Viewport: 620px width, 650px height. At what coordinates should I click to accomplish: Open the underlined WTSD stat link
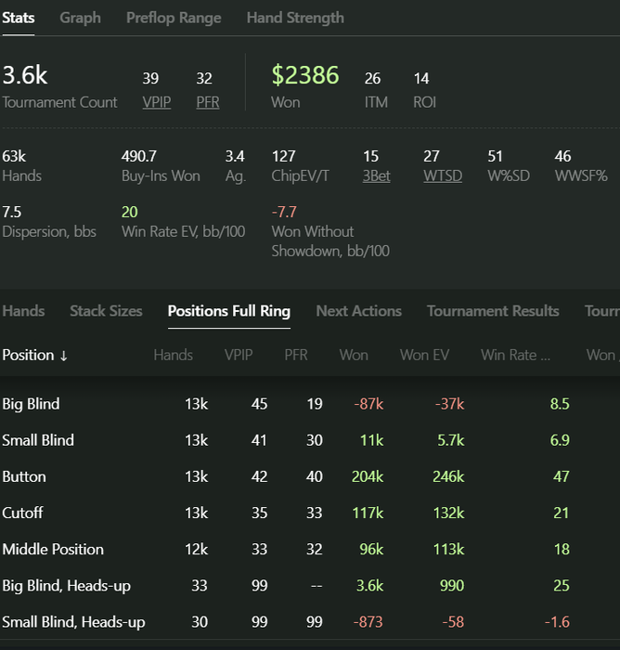pyautogui.click(x=443, y=175)
